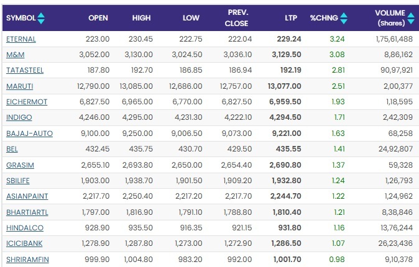Open the BAJAJ-AUTO symbol link
Image resolution: width=419 pixels, height=267 pixels.
(x=29, y=133)
